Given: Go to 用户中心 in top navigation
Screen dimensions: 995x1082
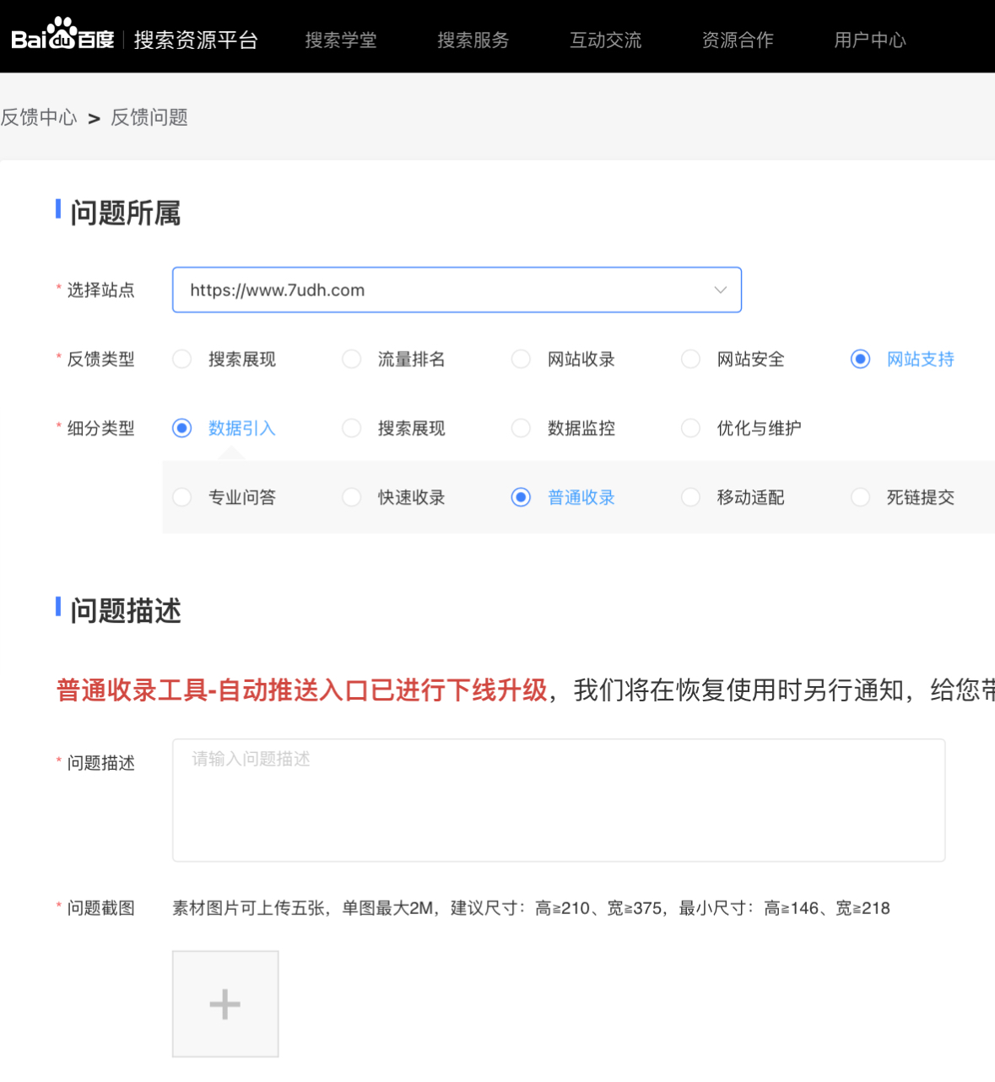Looking at the screenshot, I should 870,41.
